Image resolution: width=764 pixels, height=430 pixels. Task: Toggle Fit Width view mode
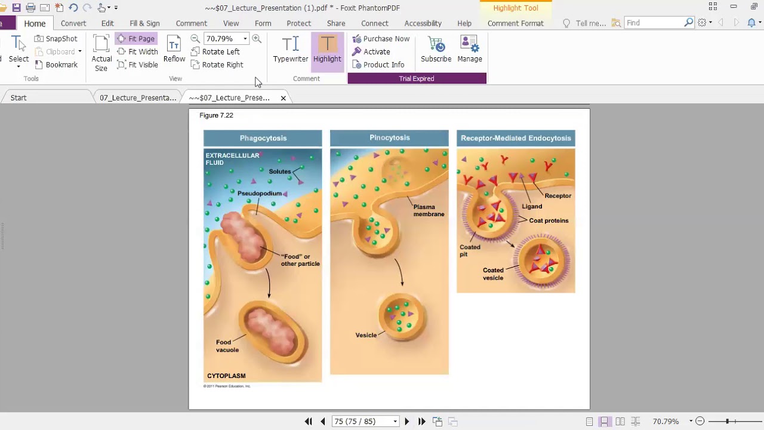pyautogui.click(x=137, y=52)
